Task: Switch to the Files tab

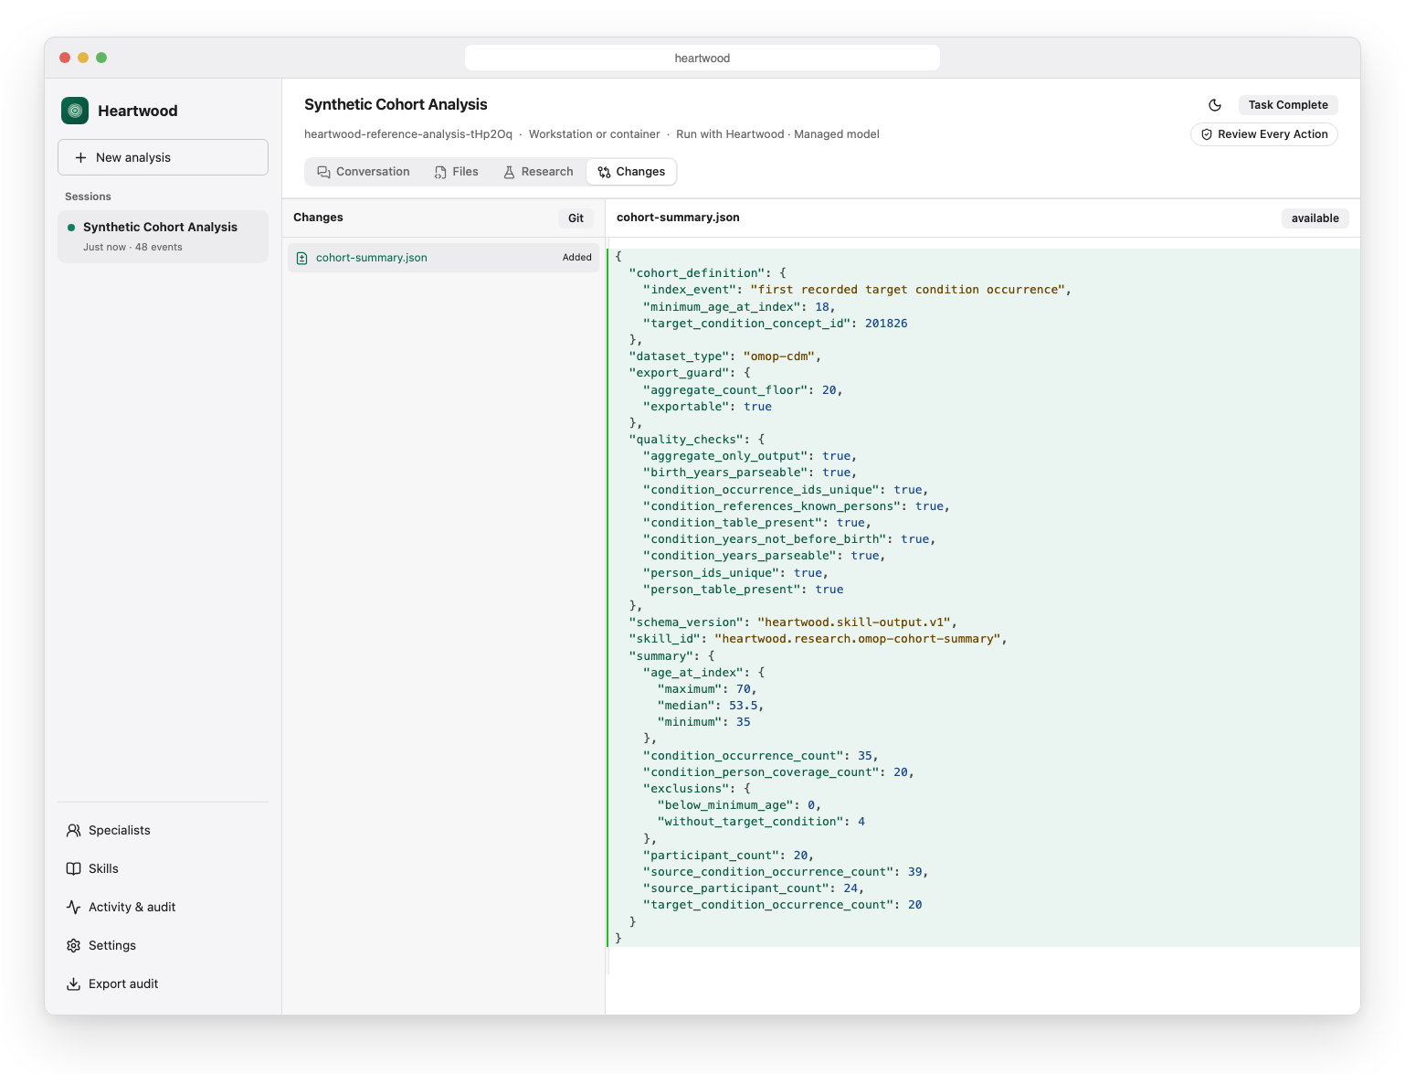Action: [x=457, y=172]
